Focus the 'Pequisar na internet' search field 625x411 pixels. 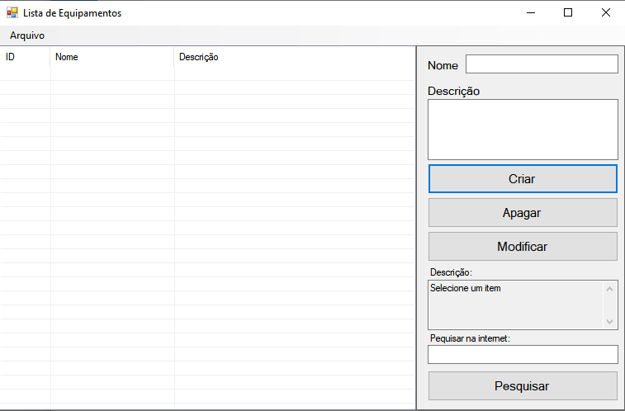click(522, 354)
